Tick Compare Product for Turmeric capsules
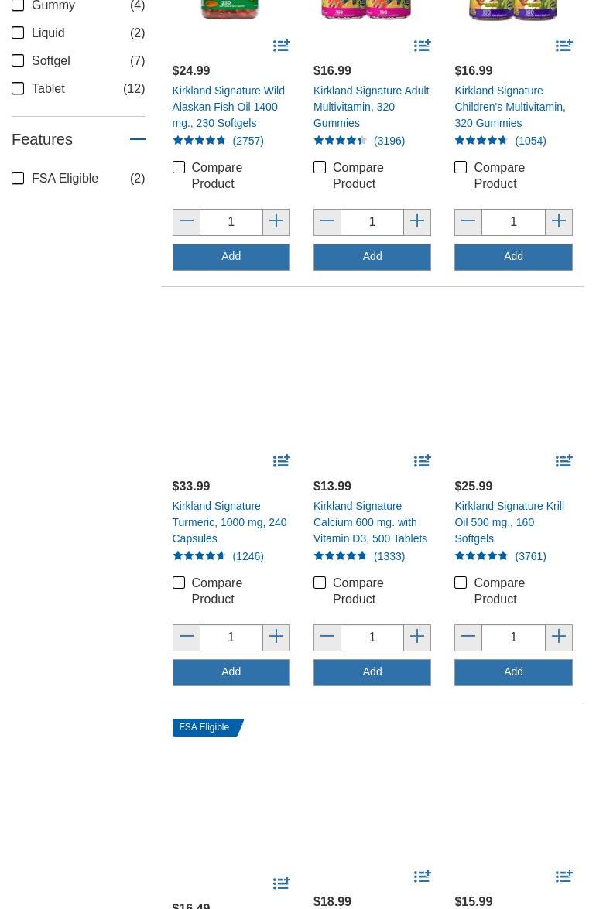 (179, 583)
